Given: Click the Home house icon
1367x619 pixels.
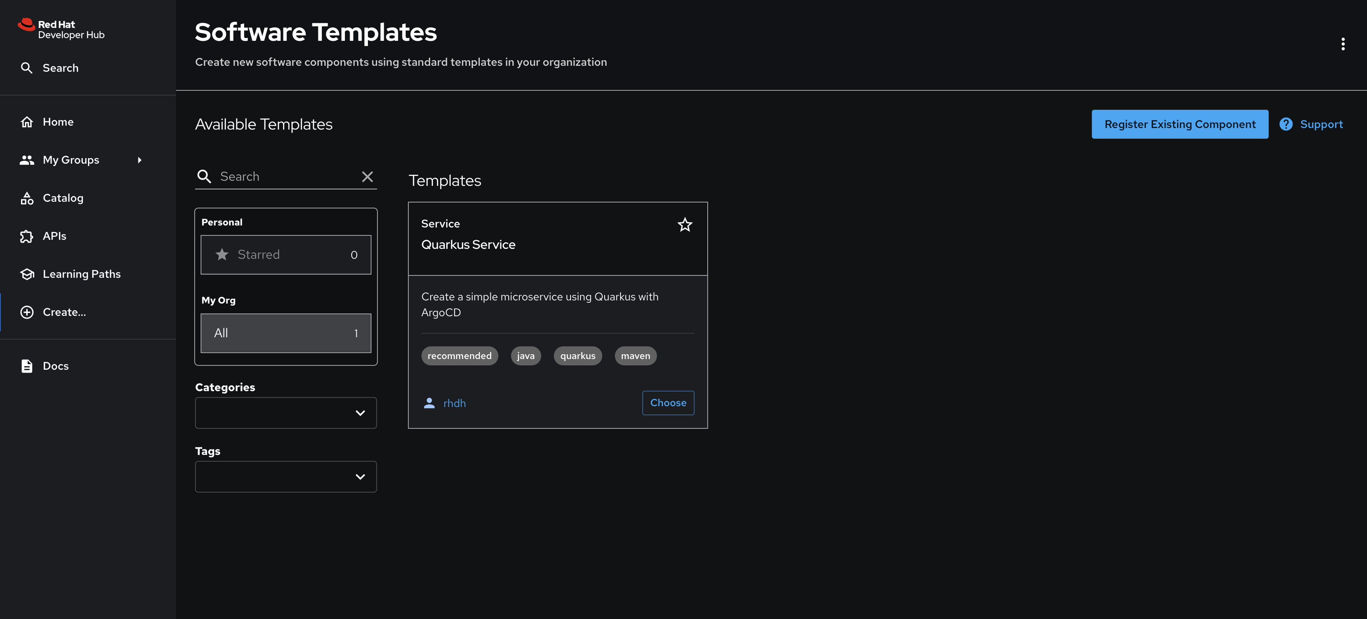Looking at the screenshot, I should tap(27, 122).
